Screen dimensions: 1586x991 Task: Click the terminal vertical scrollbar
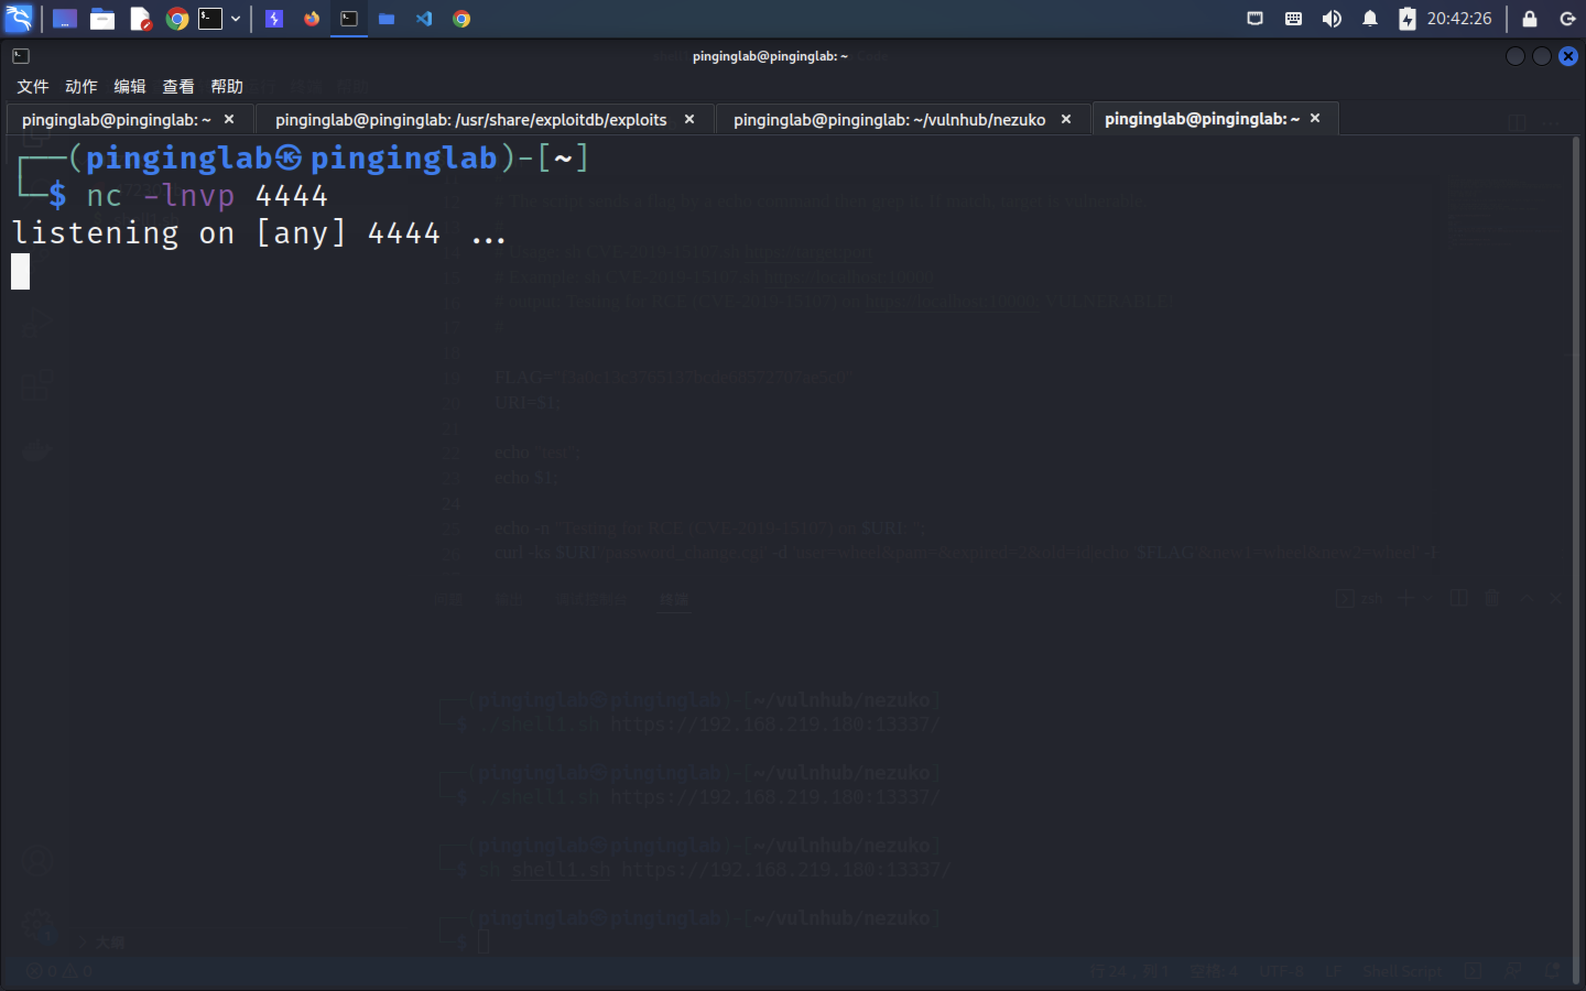coord(1576,560)
